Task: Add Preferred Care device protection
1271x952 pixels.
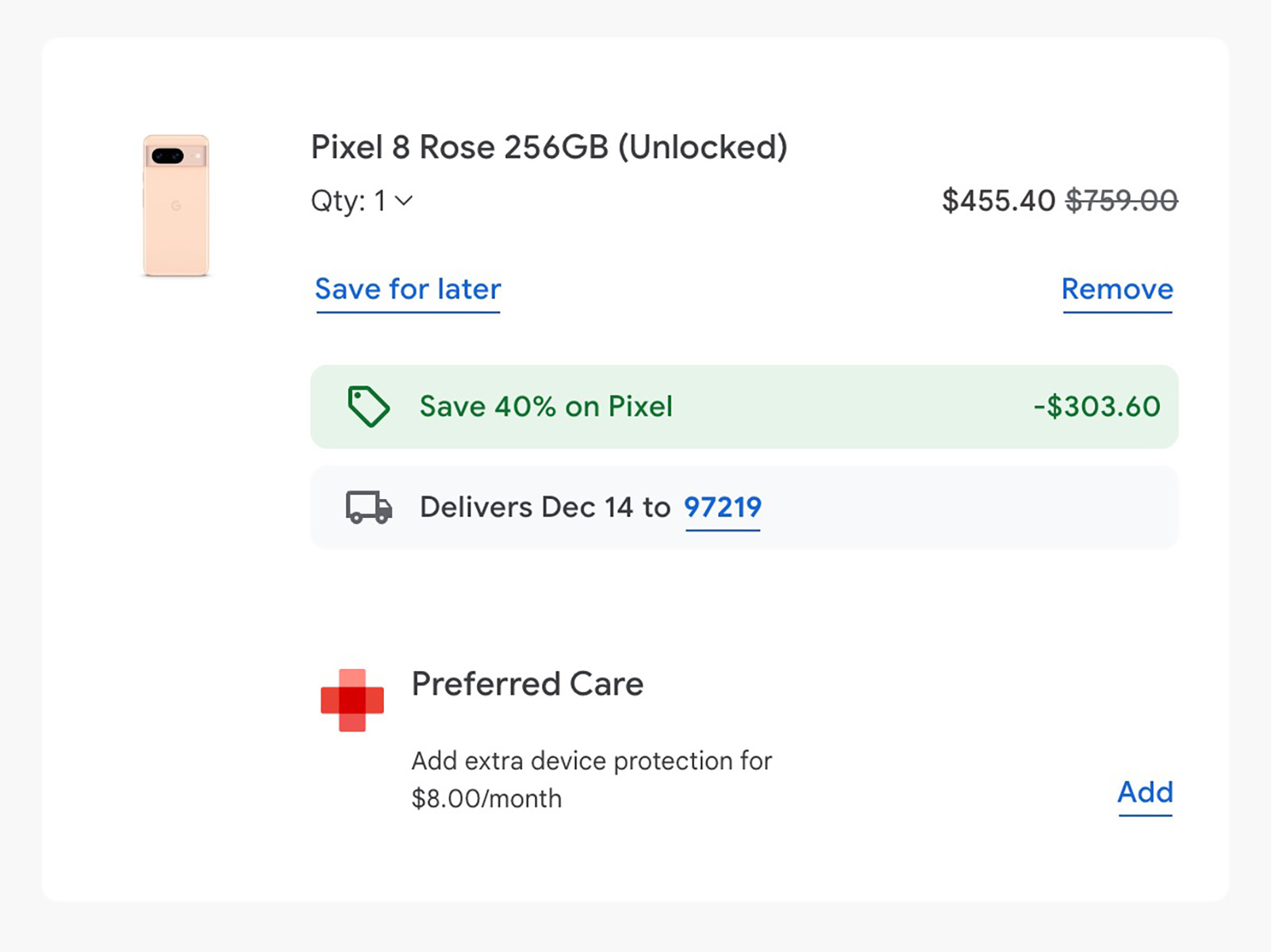Action: pyautogui.click(x=1145, y=793)
